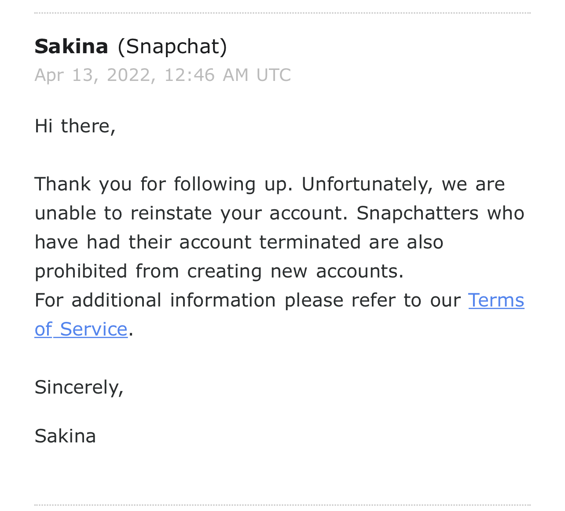Image resolution: width=565 pixels, height=511 pixels.
Task: Click 'prohibited from creating new accounts' line
Action: tap(219, 271)
